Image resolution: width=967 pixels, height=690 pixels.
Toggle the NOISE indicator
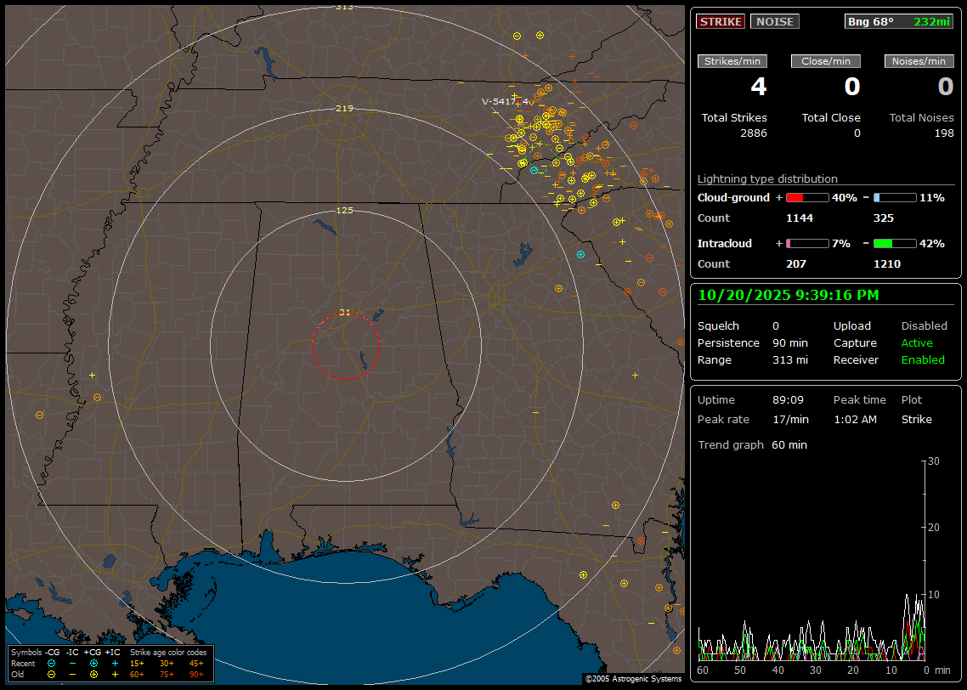774,22
